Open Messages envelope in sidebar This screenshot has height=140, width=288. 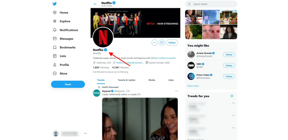(55, 39)
